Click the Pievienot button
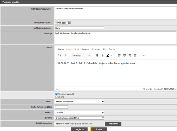Image resolution: width=177 pixels, height=131 pixels. (114, 124)
